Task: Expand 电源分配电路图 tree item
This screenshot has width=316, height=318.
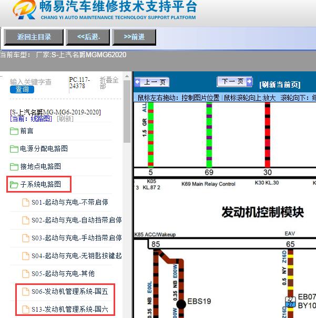Action: click(44, 149)
